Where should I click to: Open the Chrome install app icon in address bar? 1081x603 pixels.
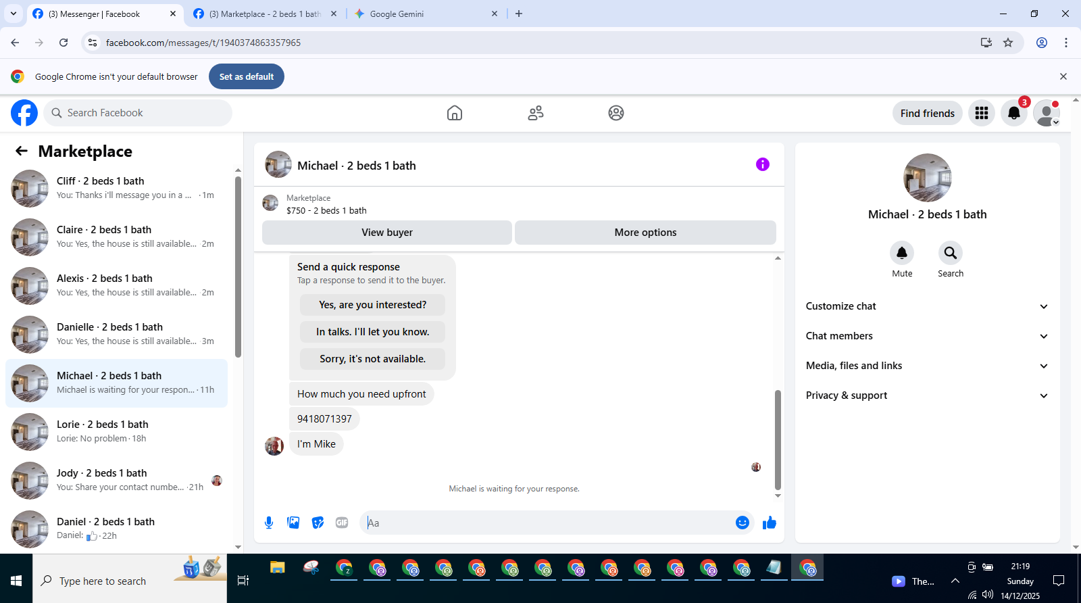tap(986, 43)
